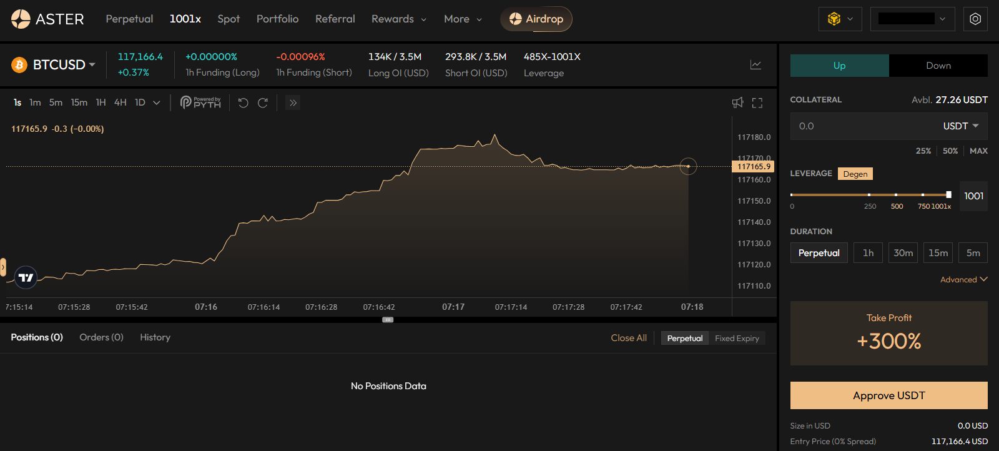
Task: Select the 5m chart interval
Action: point(56,102)
